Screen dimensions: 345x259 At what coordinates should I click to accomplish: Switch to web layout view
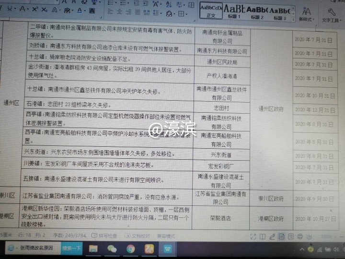(300, 236)
